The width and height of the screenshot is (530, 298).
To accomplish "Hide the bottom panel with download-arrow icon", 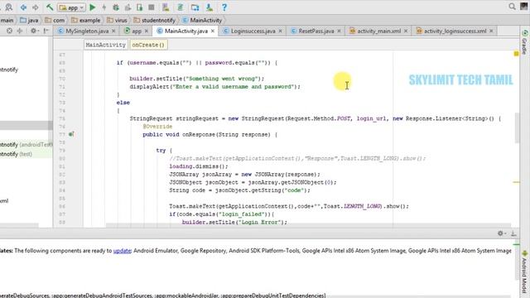I will point(513,233).
